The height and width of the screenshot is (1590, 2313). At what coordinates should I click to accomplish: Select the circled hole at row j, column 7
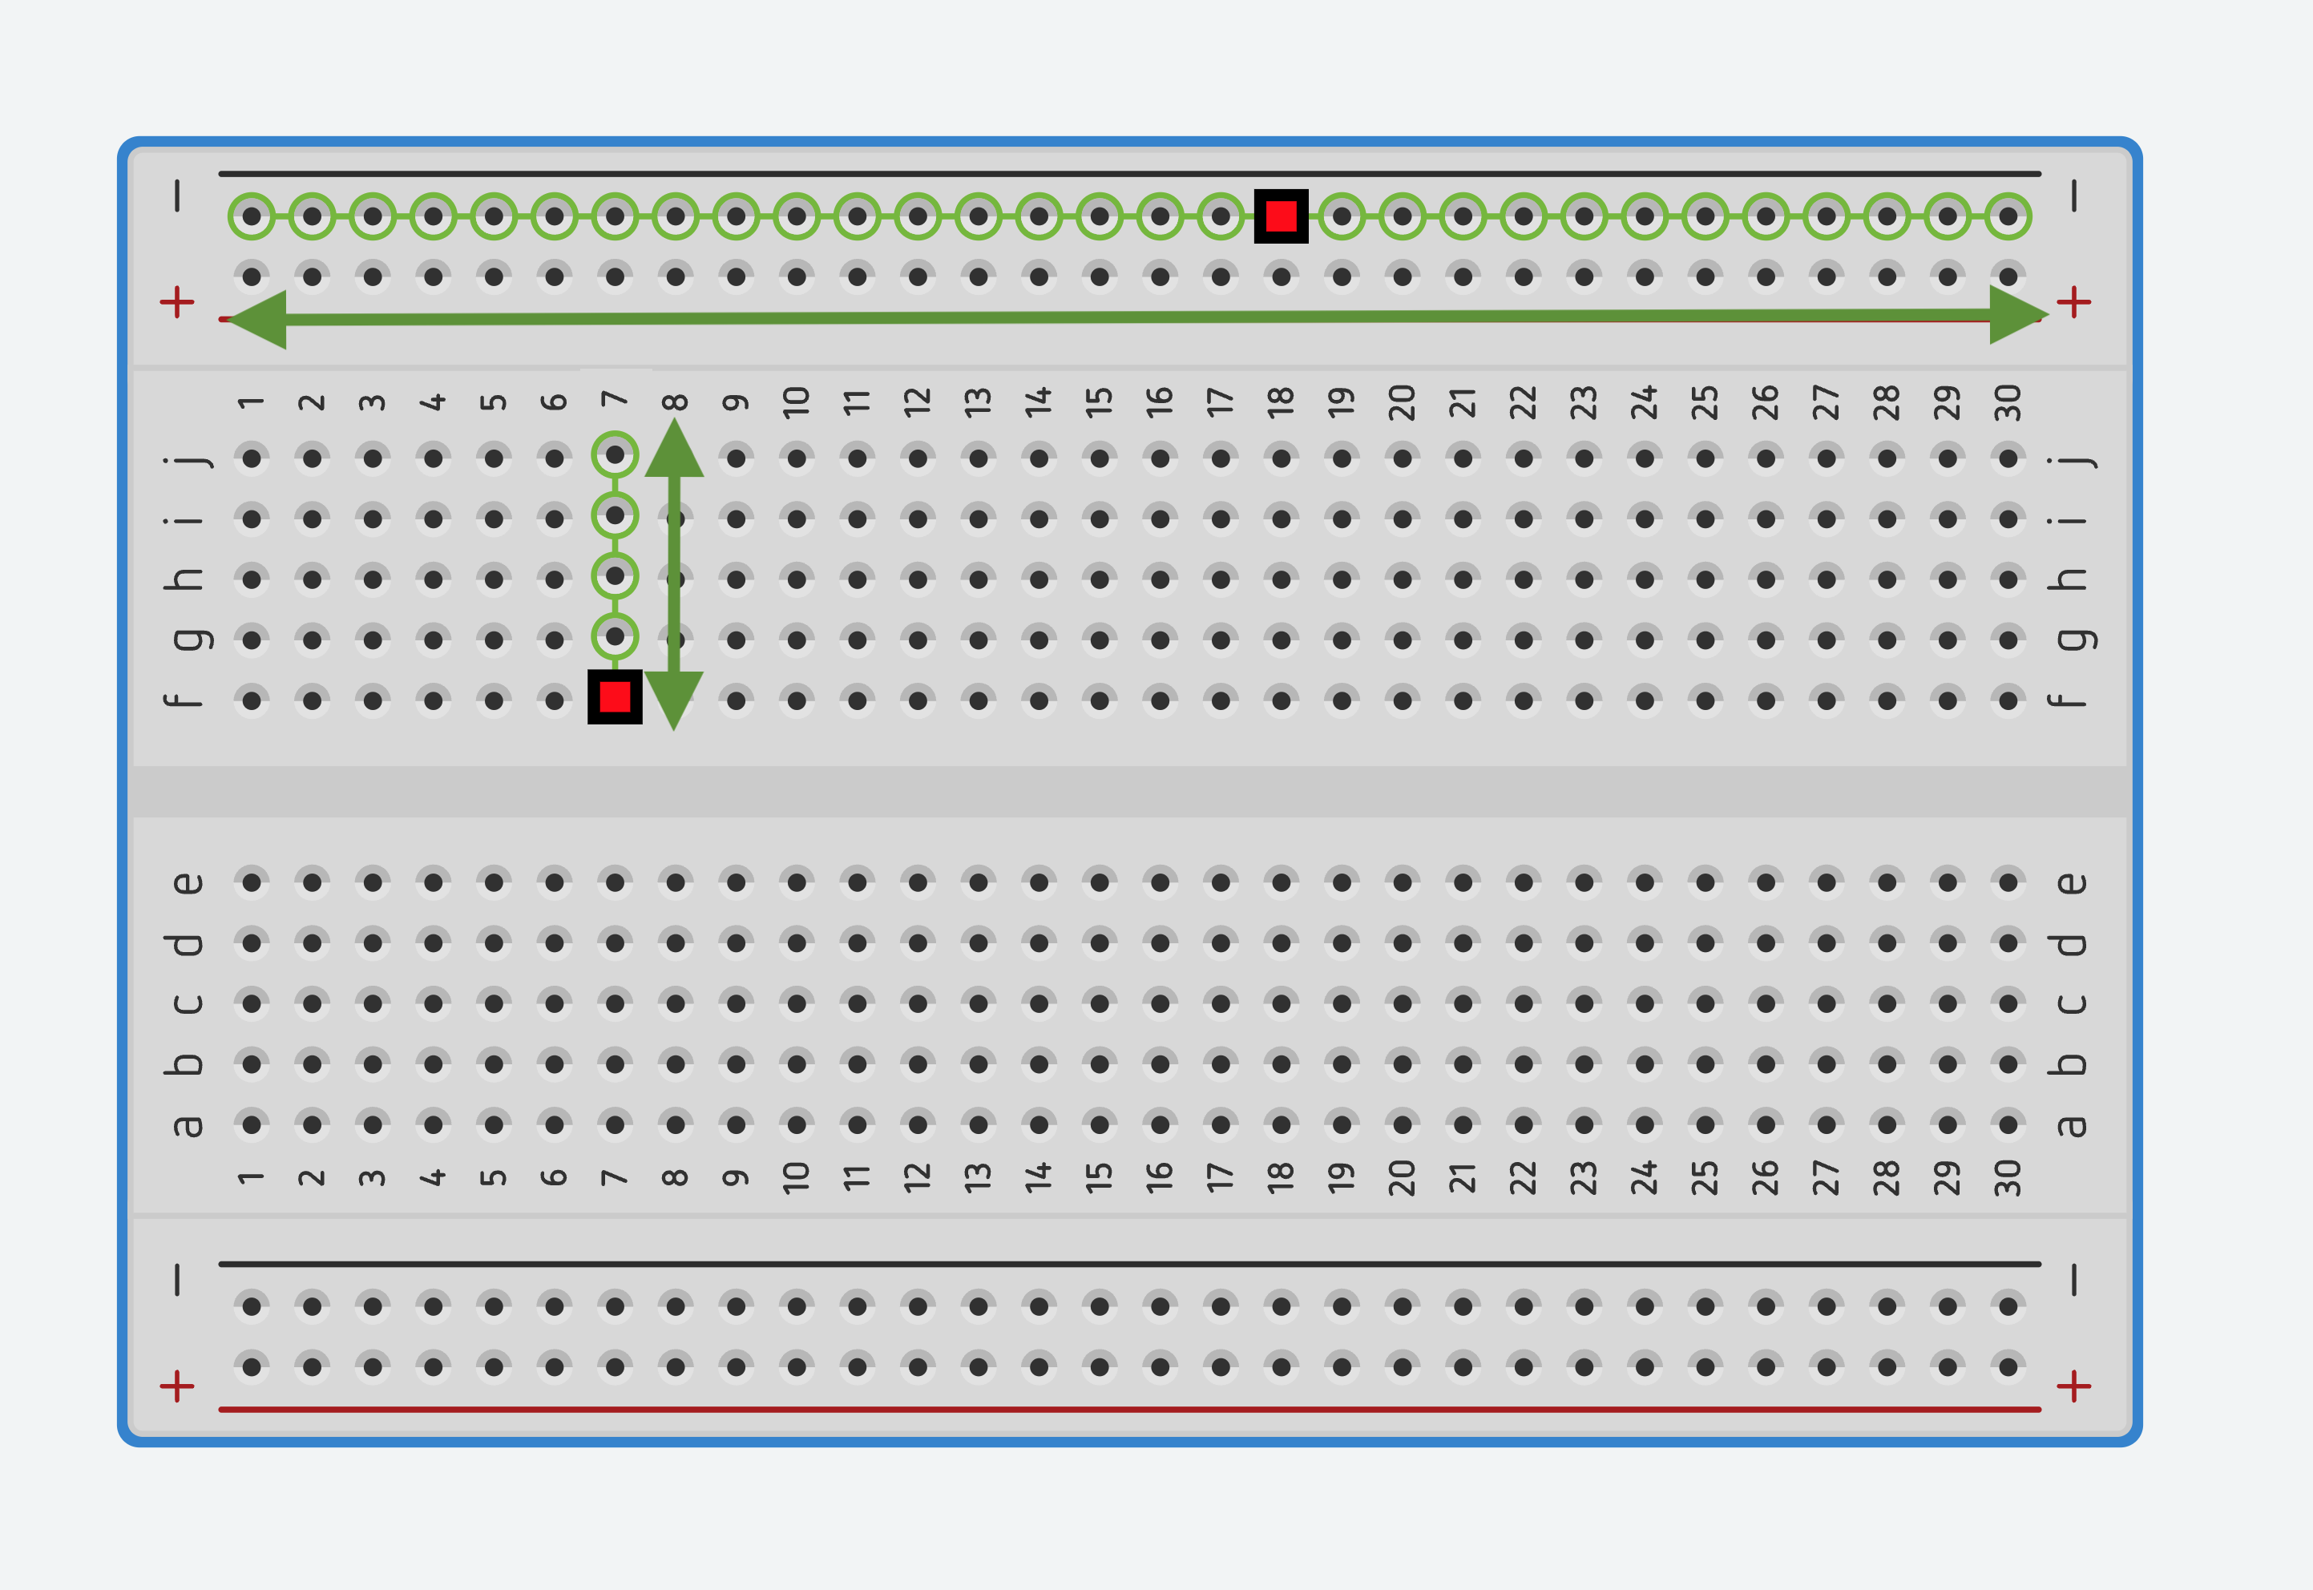click(x=615, y=455)
